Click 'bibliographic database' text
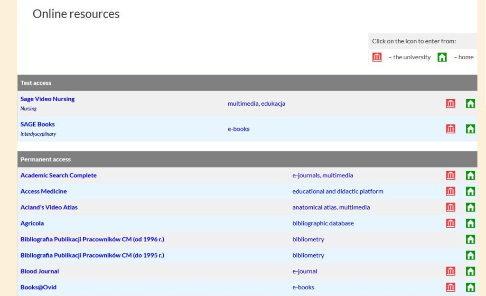 323,223
